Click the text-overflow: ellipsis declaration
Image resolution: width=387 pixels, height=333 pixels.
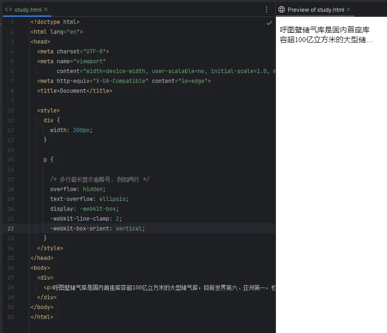[x=89, y=199]
